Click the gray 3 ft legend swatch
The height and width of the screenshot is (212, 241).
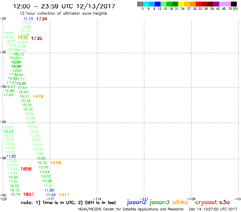140,4
